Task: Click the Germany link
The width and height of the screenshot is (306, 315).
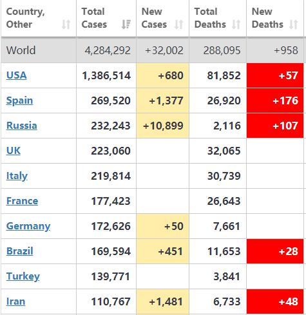Action: coord(28,226)
